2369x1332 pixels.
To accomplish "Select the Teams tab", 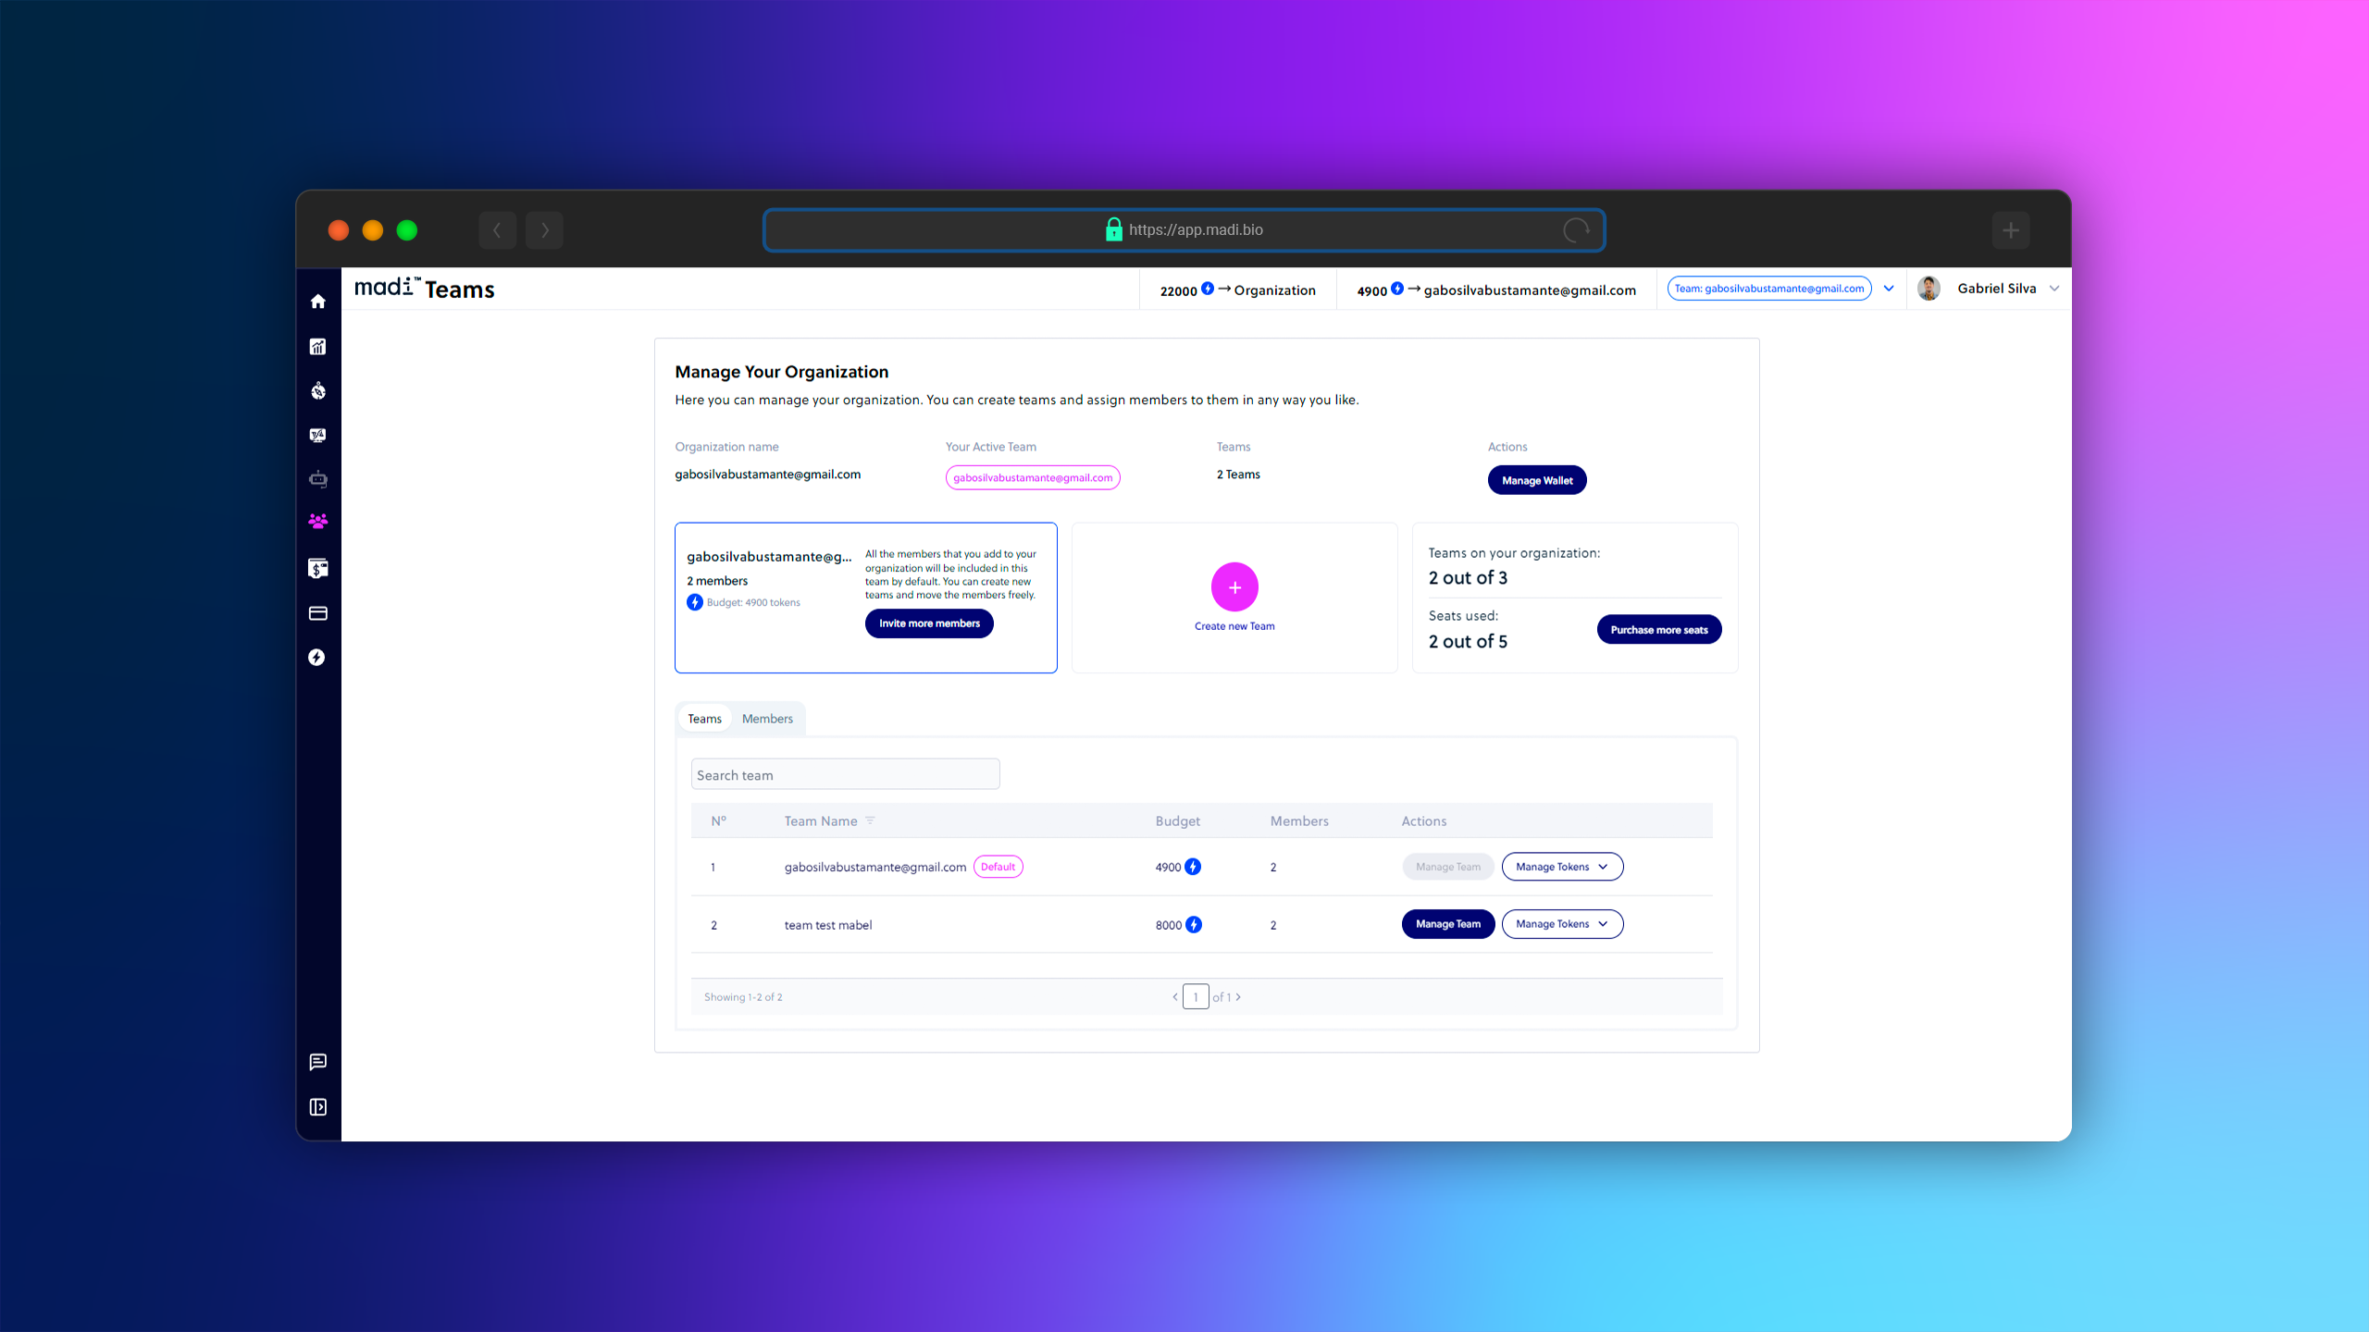I will pyautogui.click(x=704, y=717).
